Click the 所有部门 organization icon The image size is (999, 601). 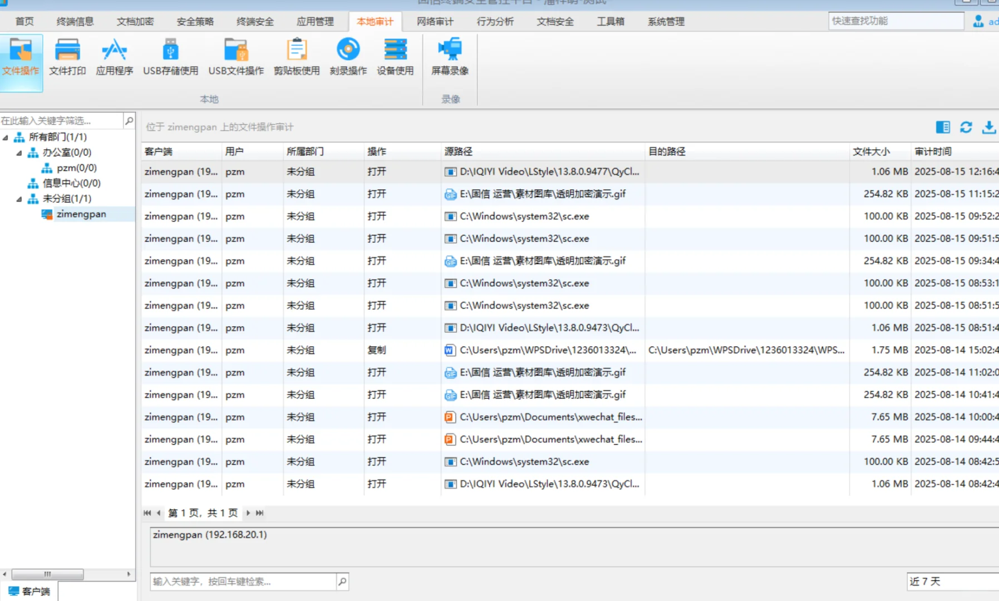tap(19, 137)
